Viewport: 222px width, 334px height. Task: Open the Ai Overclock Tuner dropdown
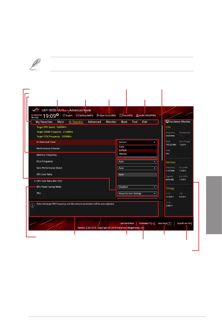(x=137, y=142)
